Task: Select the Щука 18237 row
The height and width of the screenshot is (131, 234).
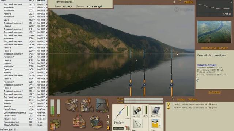Action: [23, 20]
